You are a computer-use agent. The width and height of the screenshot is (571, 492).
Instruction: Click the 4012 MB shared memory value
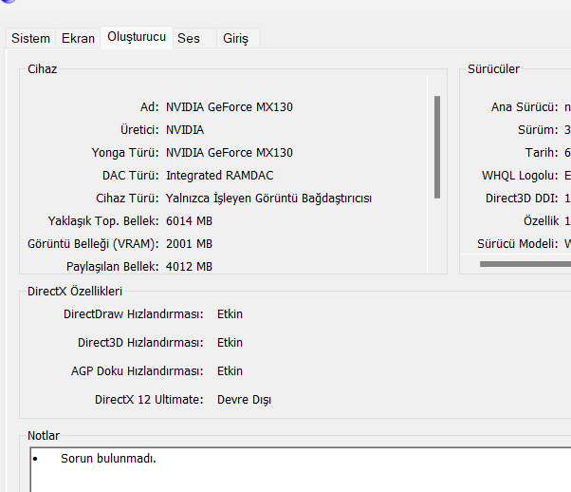(x=189, y=267)
